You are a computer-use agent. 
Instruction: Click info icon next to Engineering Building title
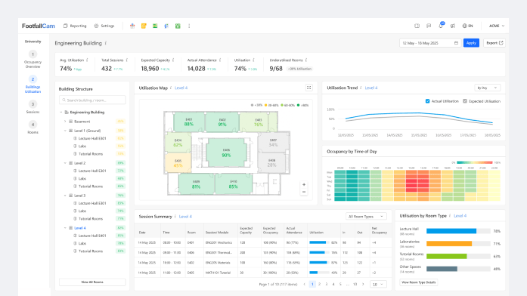point(106,43)
